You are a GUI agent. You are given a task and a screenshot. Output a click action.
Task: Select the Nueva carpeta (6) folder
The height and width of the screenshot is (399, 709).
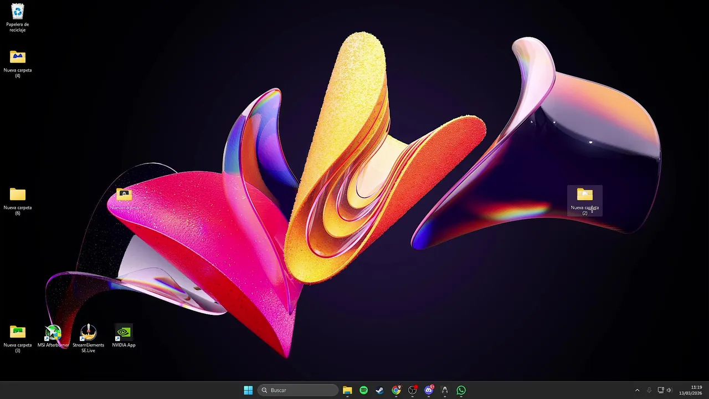click(x=18, y=201)
